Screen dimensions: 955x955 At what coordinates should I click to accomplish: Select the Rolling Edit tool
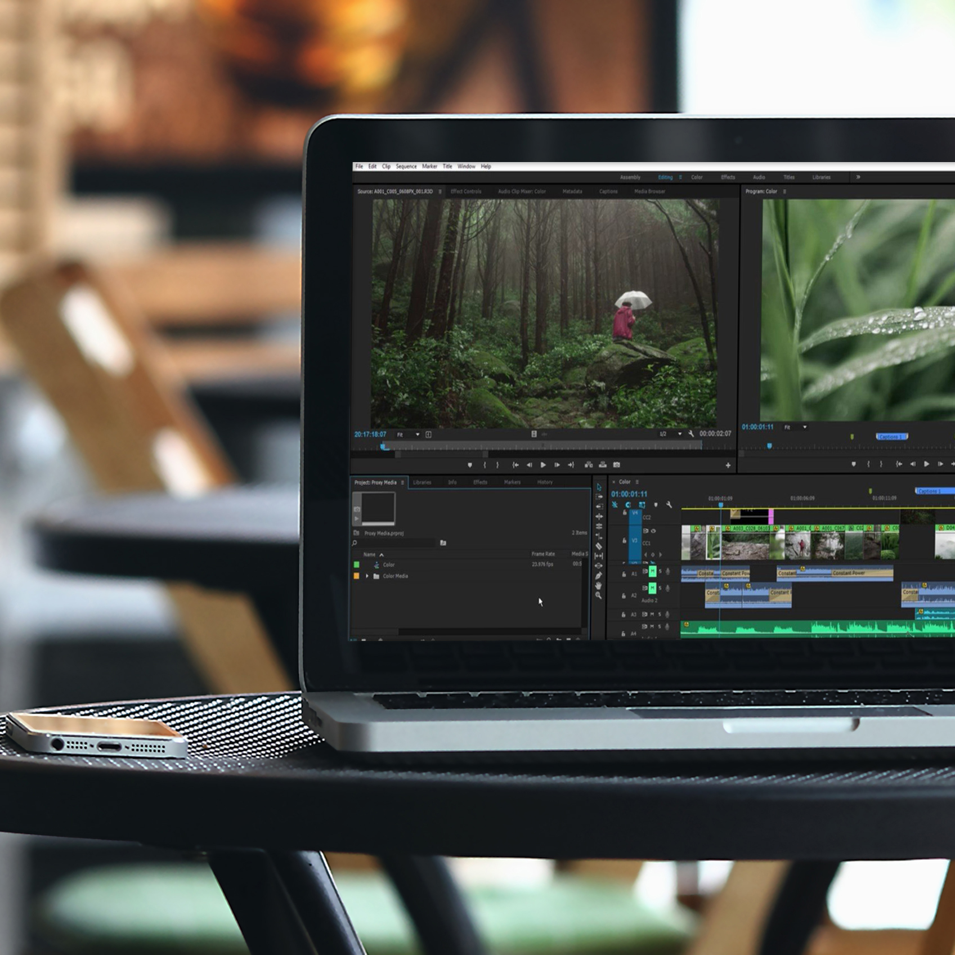[599, 516]
